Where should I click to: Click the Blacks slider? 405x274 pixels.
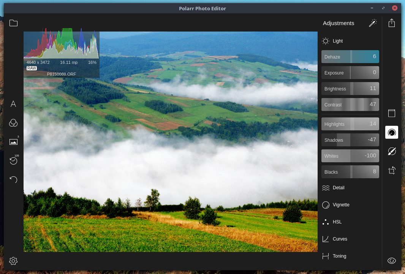coord(350,172)
